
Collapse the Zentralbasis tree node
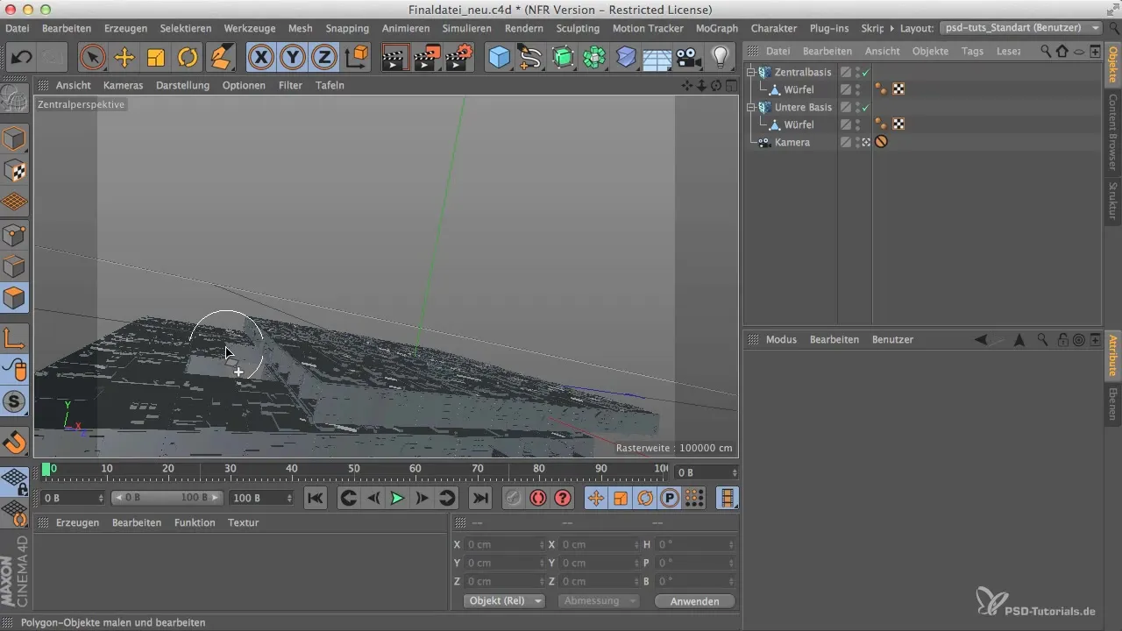coord(751,72)
